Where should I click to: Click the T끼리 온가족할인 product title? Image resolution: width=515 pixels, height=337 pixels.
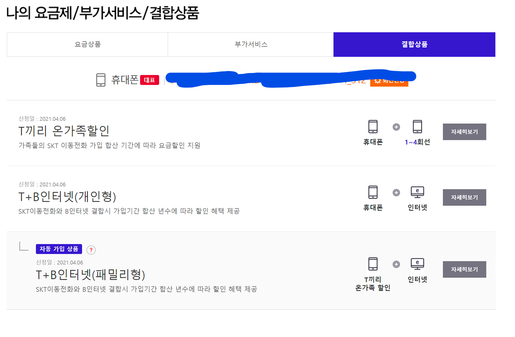(x=64, y=131)
